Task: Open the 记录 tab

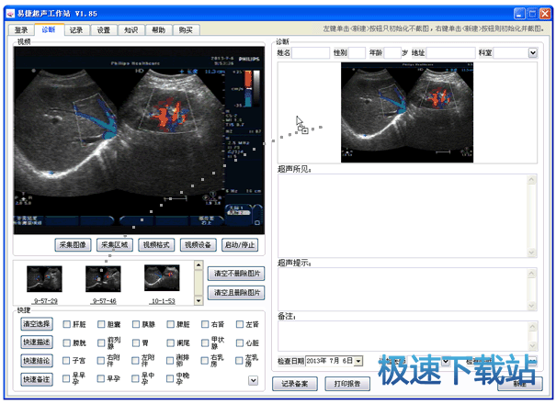Action: pyautogui.click(x=76, y=30)
